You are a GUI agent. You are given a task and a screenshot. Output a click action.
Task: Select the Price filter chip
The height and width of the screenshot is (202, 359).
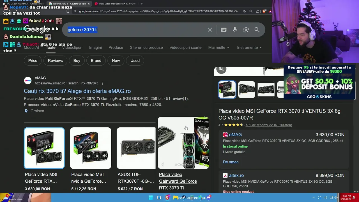tap(33, 61)
